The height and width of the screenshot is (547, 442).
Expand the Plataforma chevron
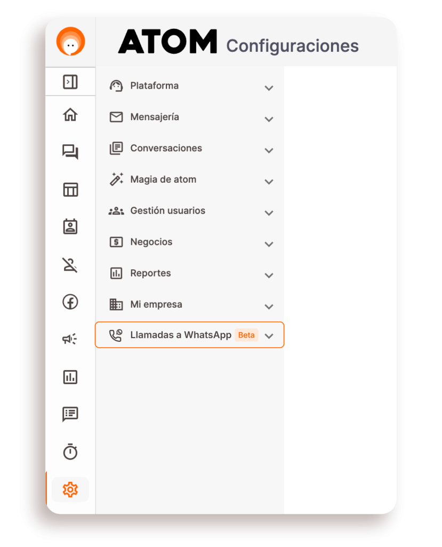(x=269, y=88)
